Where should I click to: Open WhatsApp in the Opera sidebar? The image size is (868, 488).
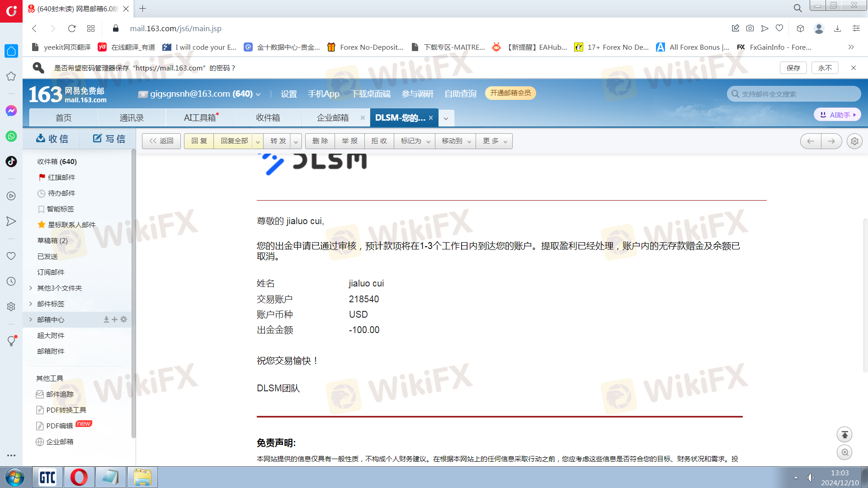[11, 136]
